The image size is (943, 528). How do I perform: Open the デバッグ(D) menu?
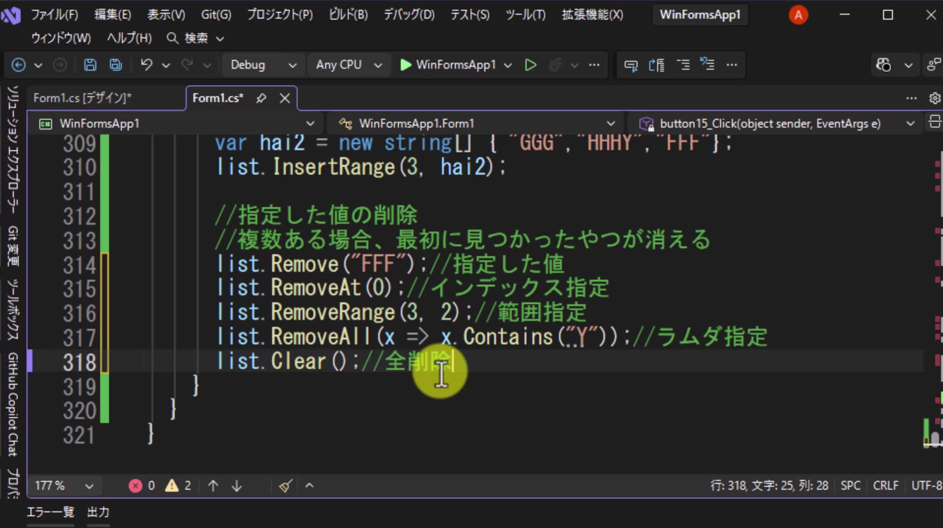[409, 15]
